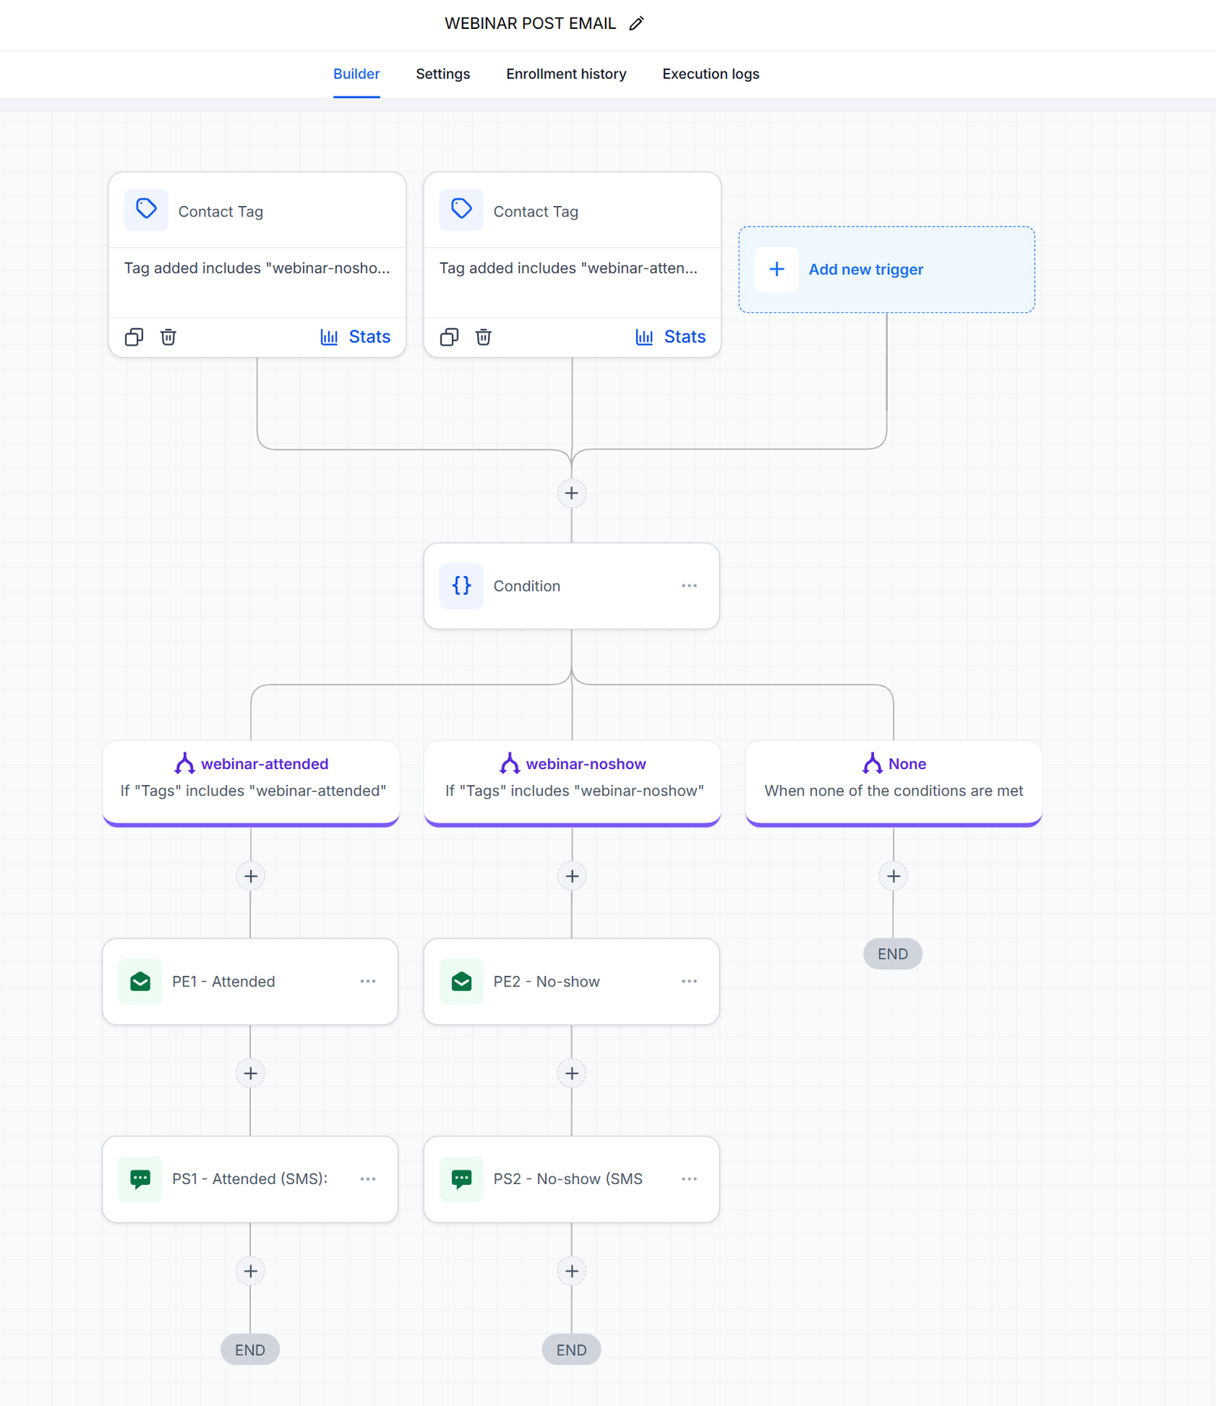Add step after PS2 - No-show SMS
This screenshot has height=1406, width=1216.
pos(572,1271)
